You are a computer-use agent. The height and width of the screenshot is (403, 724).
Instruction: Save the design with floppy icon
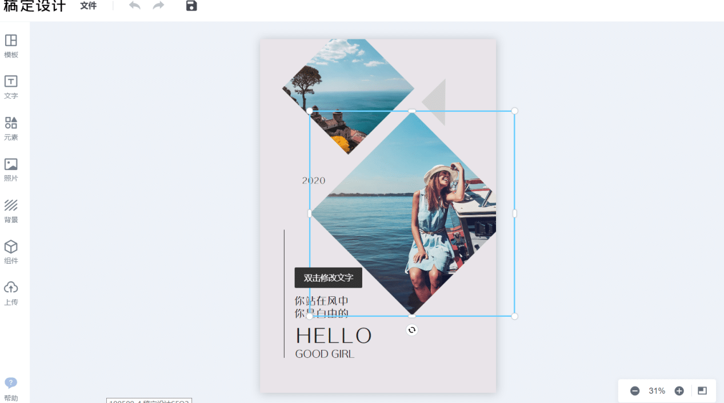[x=191, y=6]
